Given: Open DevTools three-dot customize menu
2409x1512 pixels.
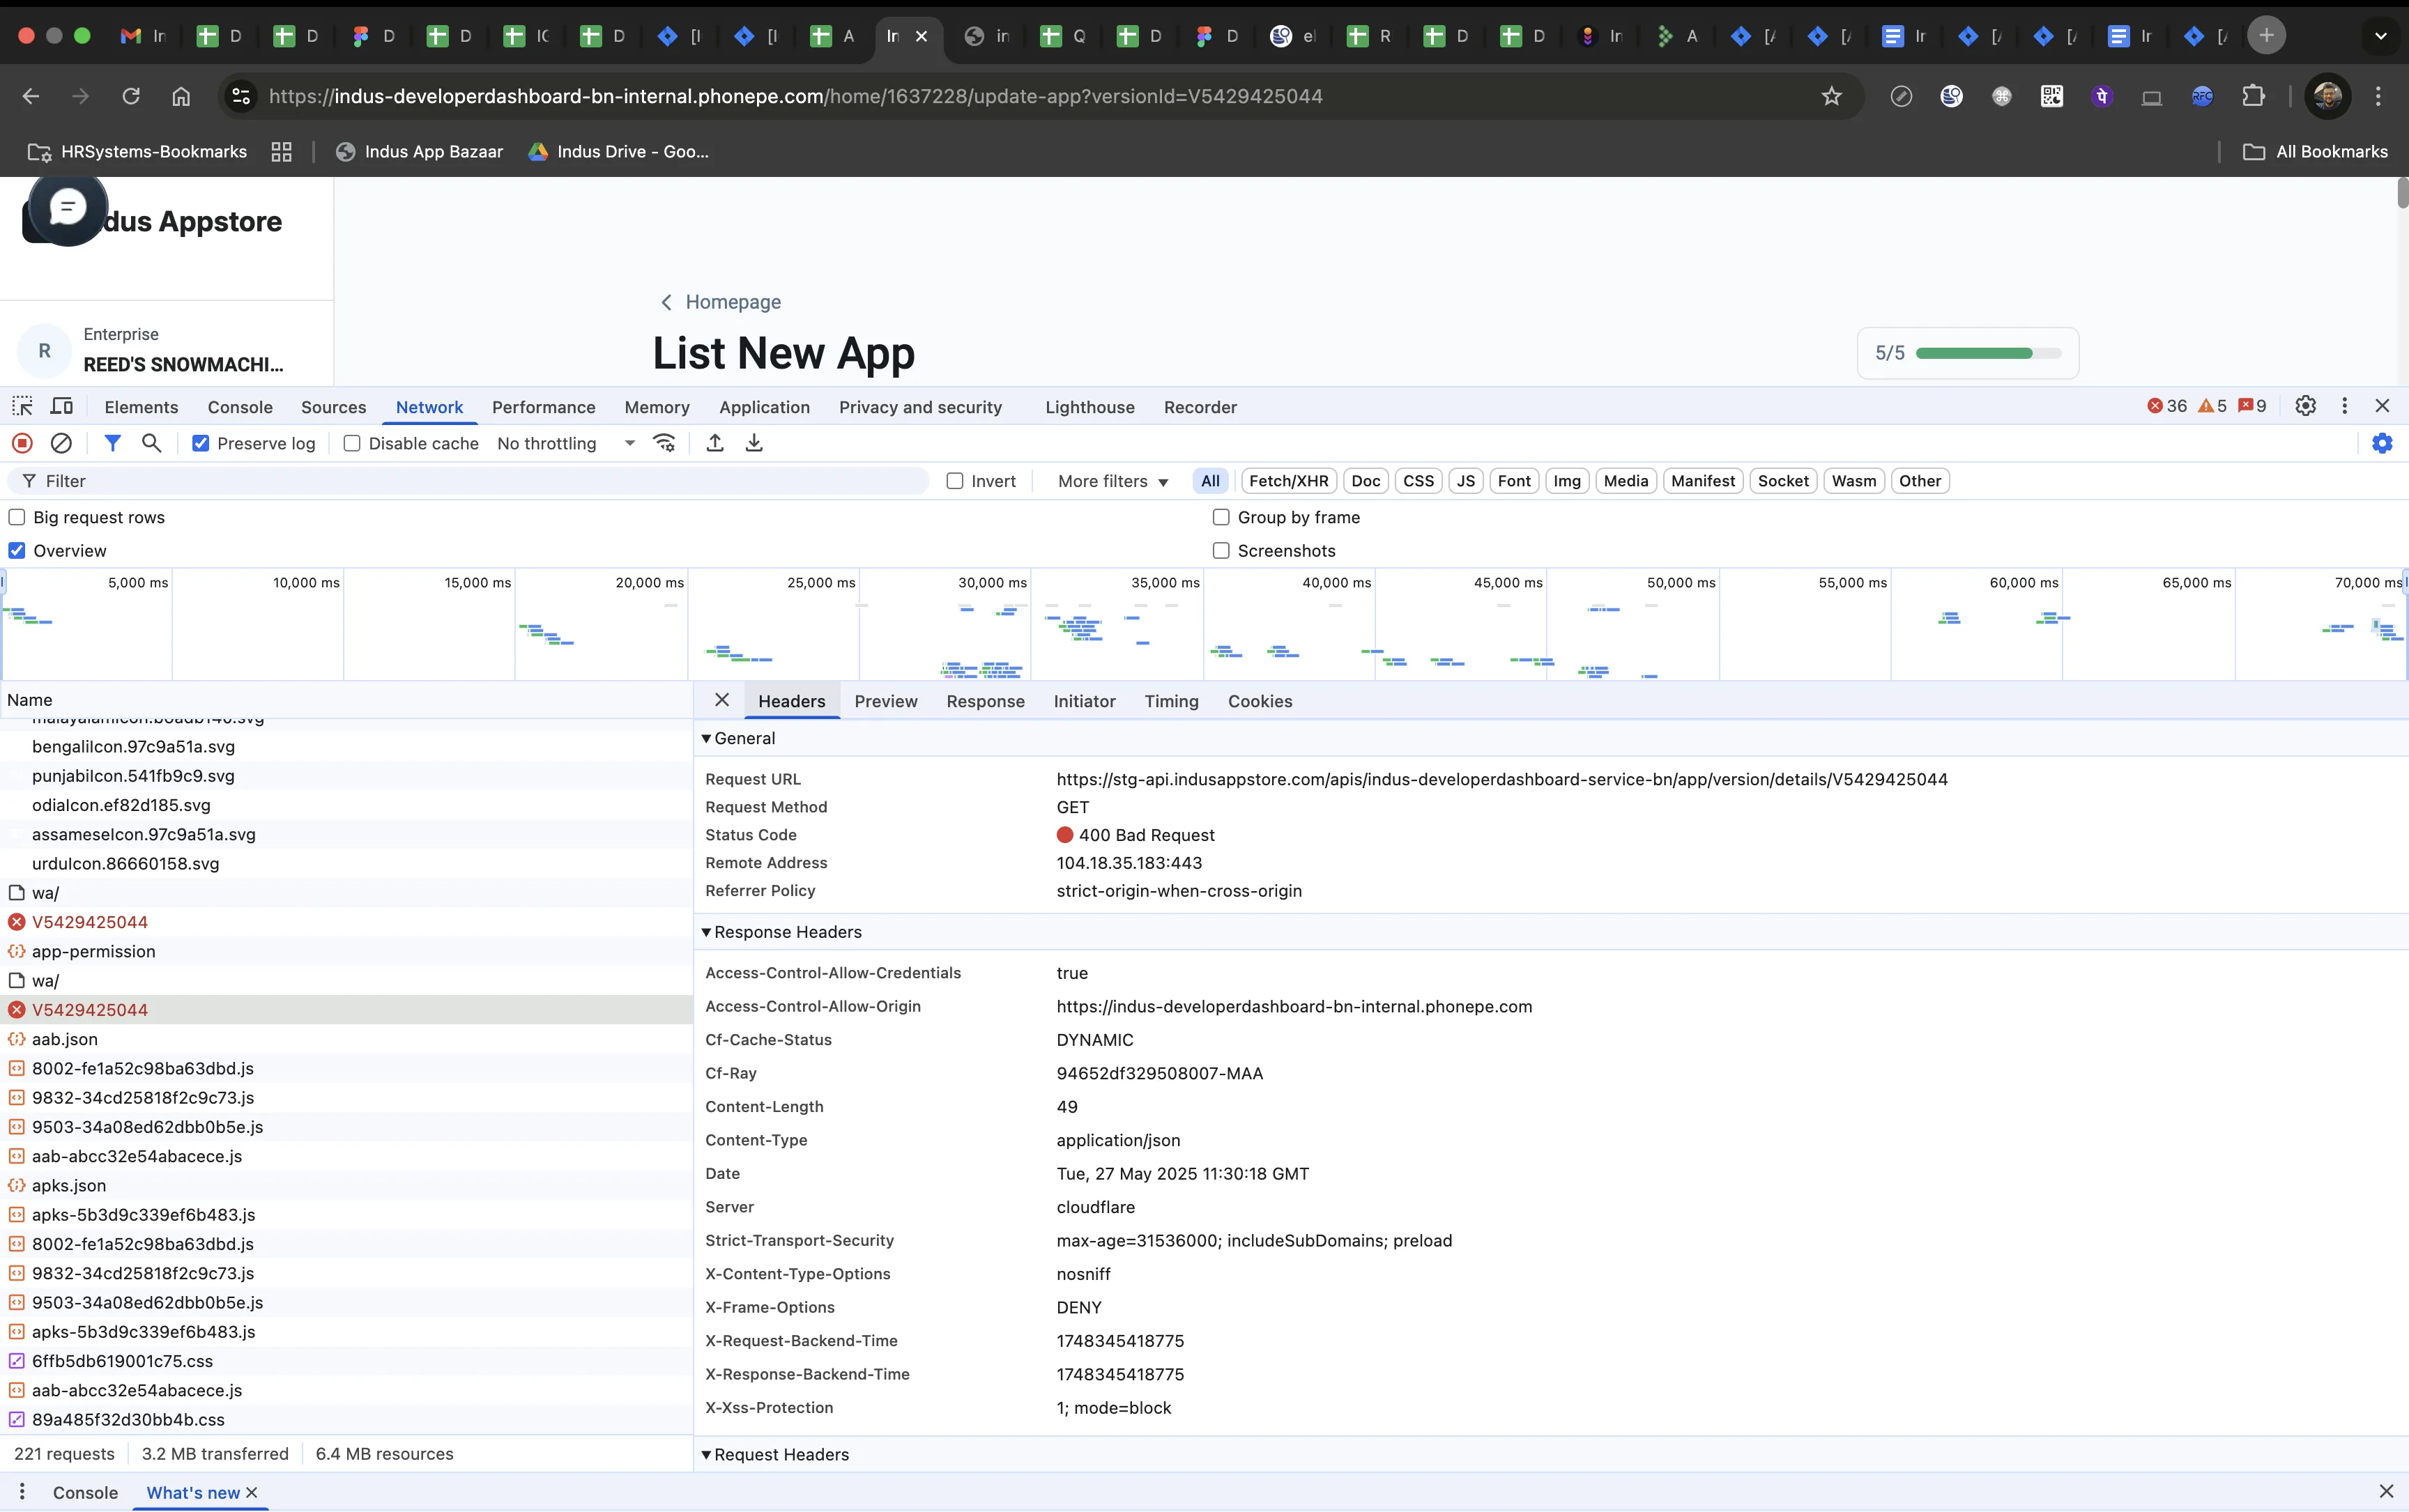Looking at the screenshot, I should (x=2344, y=406).
